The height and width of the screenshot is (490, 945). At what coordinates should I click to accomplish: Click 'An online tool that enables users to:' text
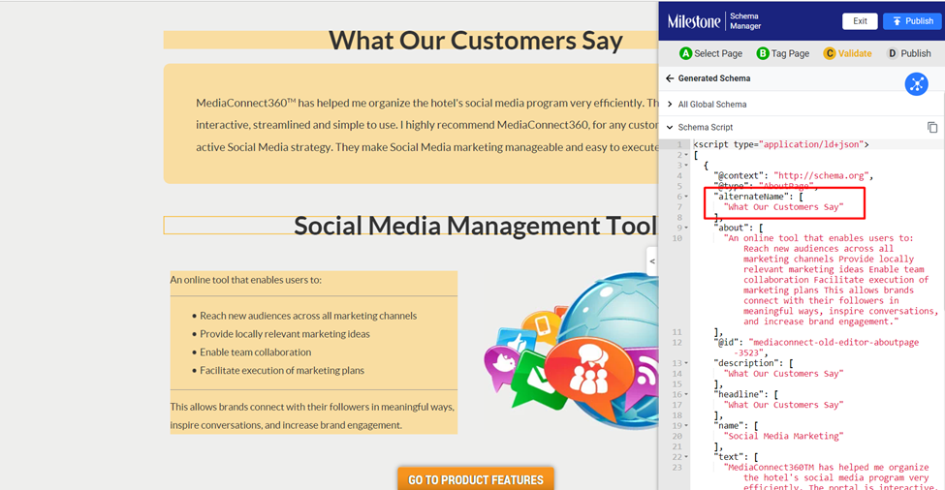pyautogui.click(x=246, y=280)
